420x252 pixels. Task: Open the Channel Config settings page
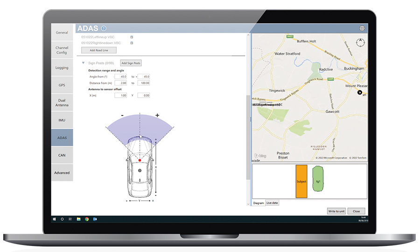coord(62,50)
